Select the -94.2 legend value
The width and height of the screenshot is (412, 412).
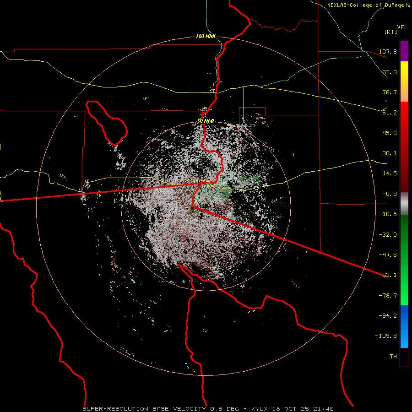coord(388,316)
